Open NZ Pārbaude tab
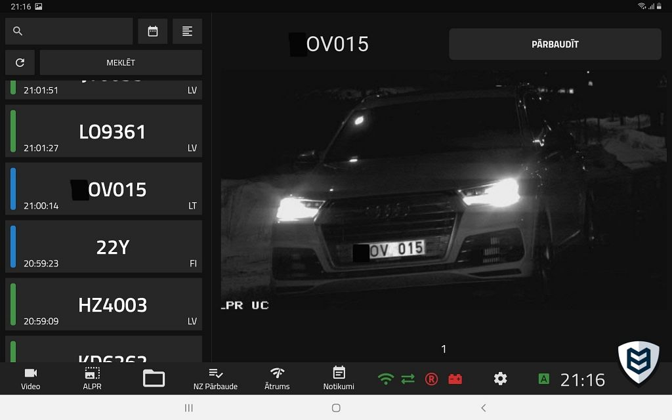 click(215, 379)
